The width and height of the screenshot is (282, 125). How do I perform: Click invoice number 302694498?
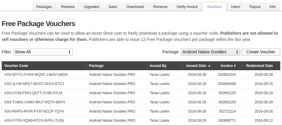tap(227, 84)
